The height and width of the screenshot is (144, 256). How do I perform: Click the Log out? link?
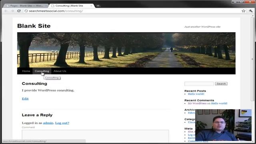62,123
